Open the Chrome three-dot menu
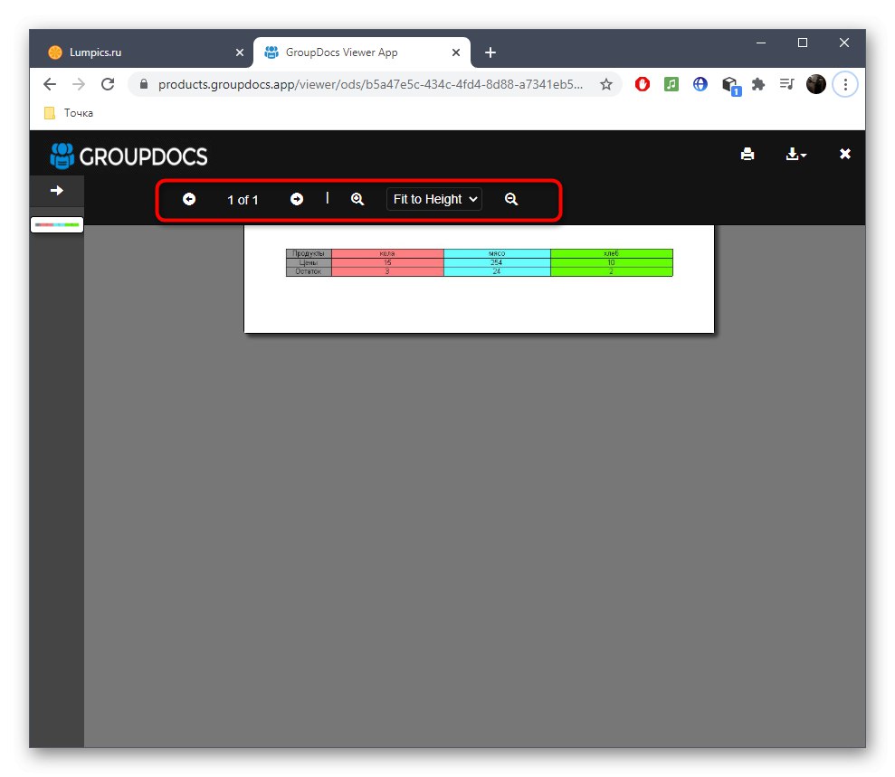 845,84
